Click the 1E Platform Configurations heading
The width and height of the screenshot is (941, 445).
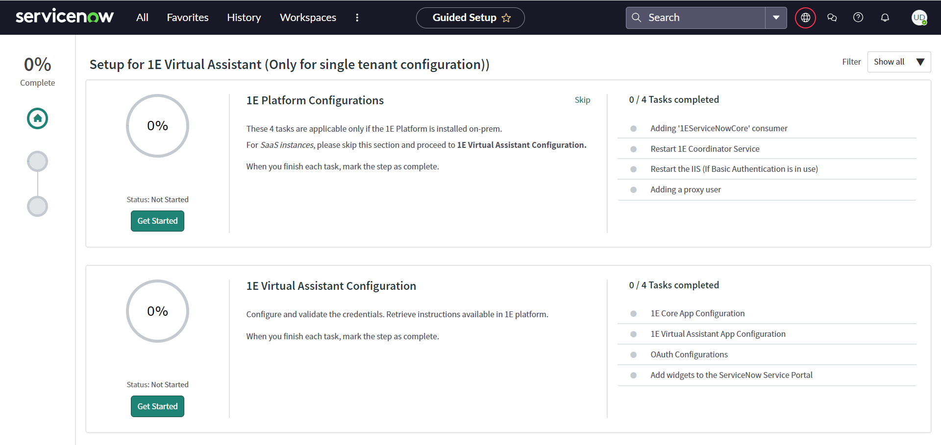tap(315, 100)
